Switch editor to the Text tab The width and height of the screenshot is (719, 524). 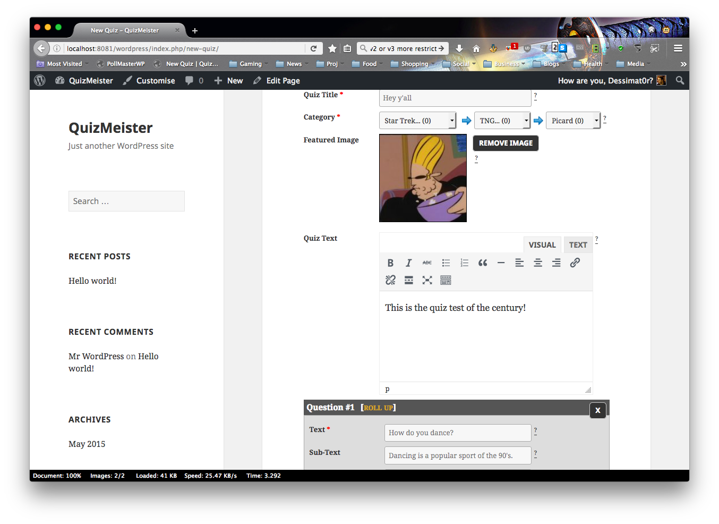[x=578, y=245]
